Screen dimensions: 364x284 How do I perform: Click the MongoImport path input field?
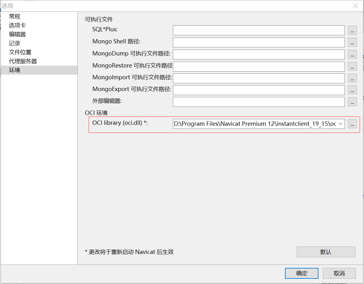click(259, 78)
